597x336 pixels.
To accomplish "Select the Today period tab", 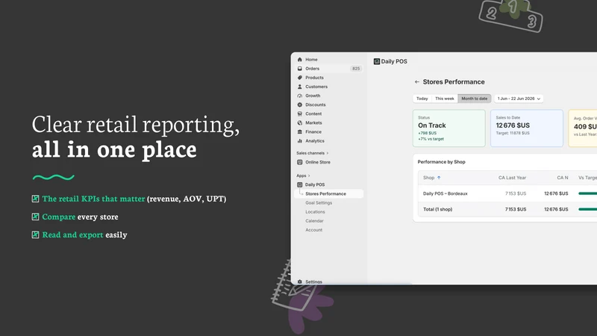I will (422, 99).
